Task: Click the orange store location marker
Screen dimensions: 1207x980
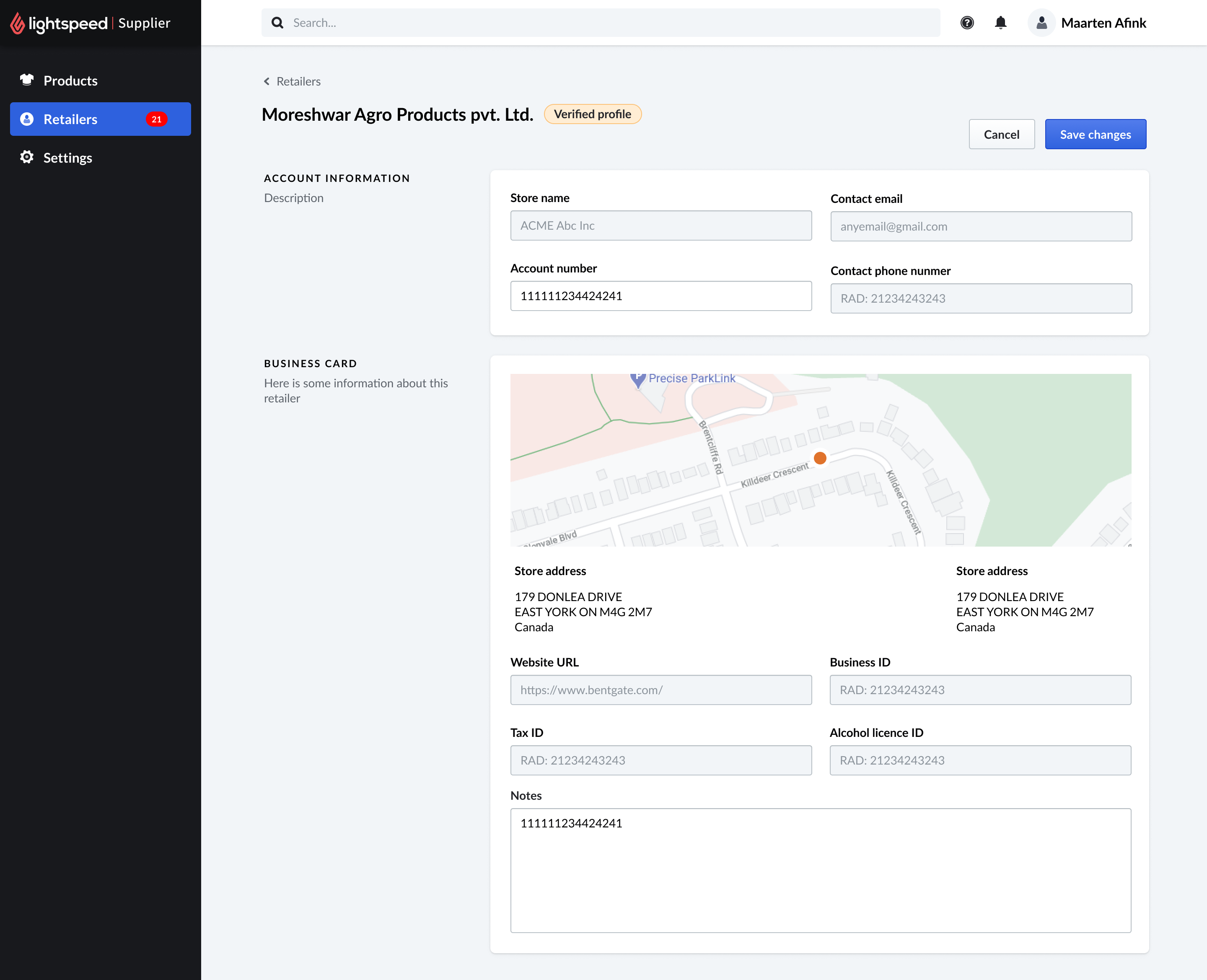Action: [820, 458]
